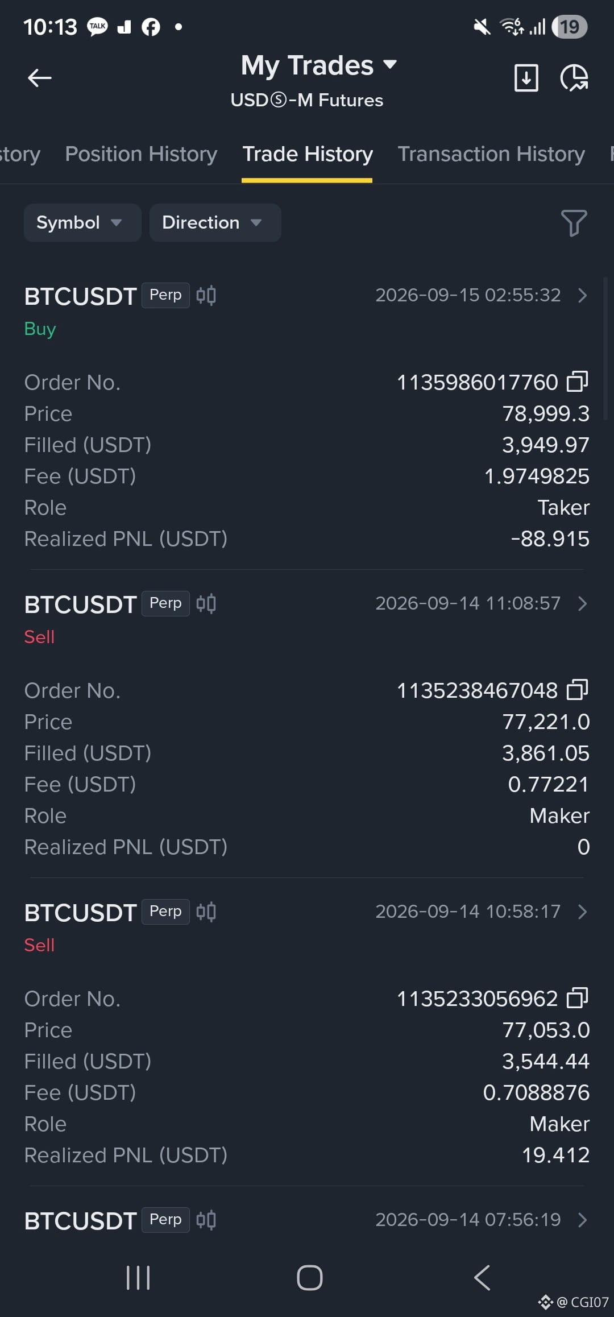Open the funnel filter icon
This screenshot has width=614, height=1317.
click(574, 223)
